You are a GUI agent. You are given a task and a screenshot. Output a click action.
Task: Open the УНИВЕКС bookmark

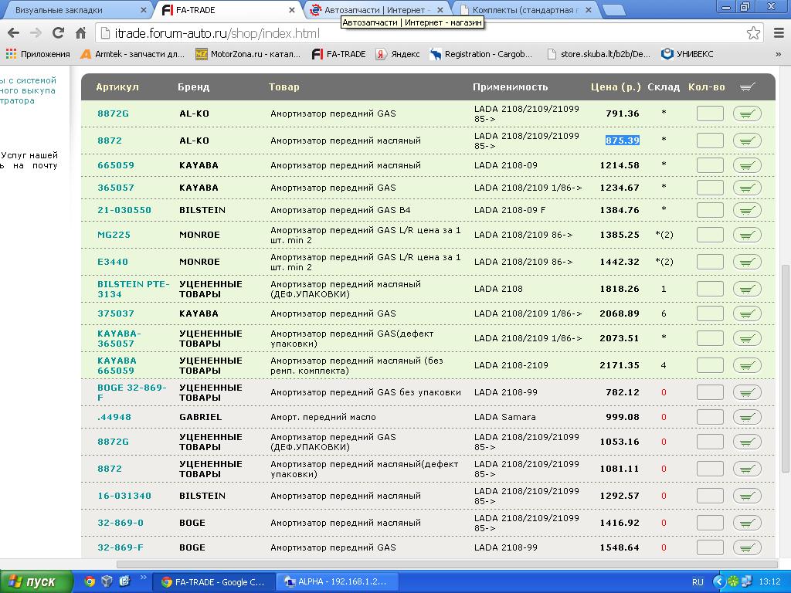687,54
